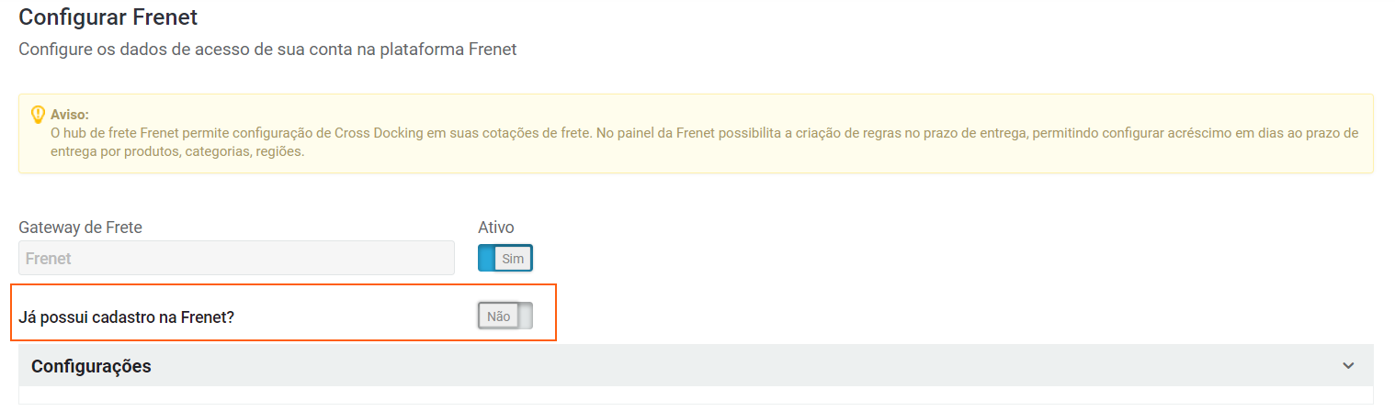
Task: Enable the 'Já possui cadastro na Frenet?' toggle
Action: tap(505, 317)
